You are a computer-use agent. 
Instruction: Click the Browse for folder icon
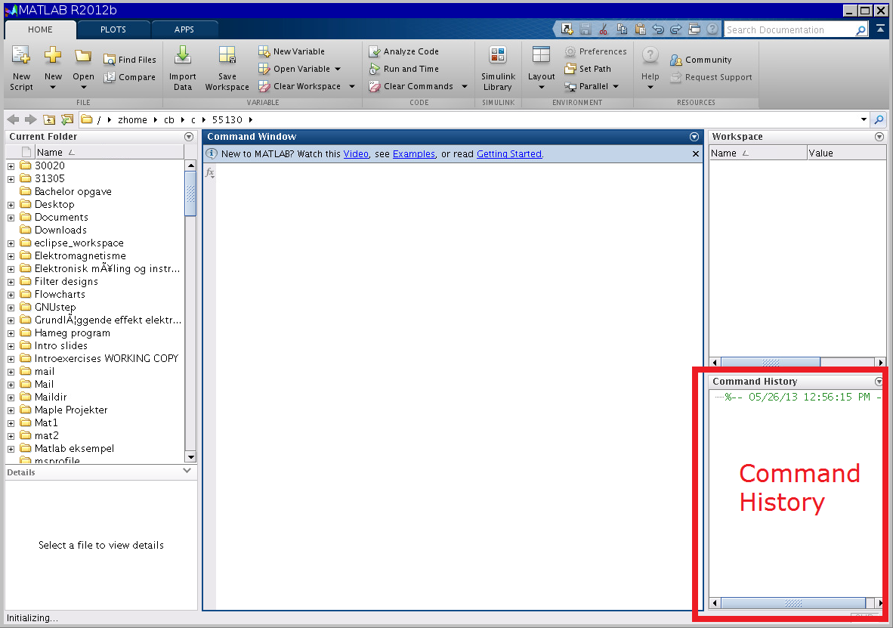pyautogui.click(x=67, y=119)
